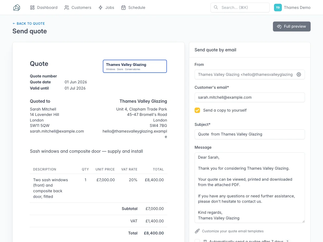Click "Unit 4, Clapham Trade Park" text
This screenshot has width=323, height=242.
[x=142, y=109]
